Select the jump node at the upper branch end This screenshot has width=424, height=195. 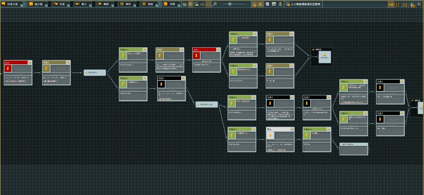(322, 57)
